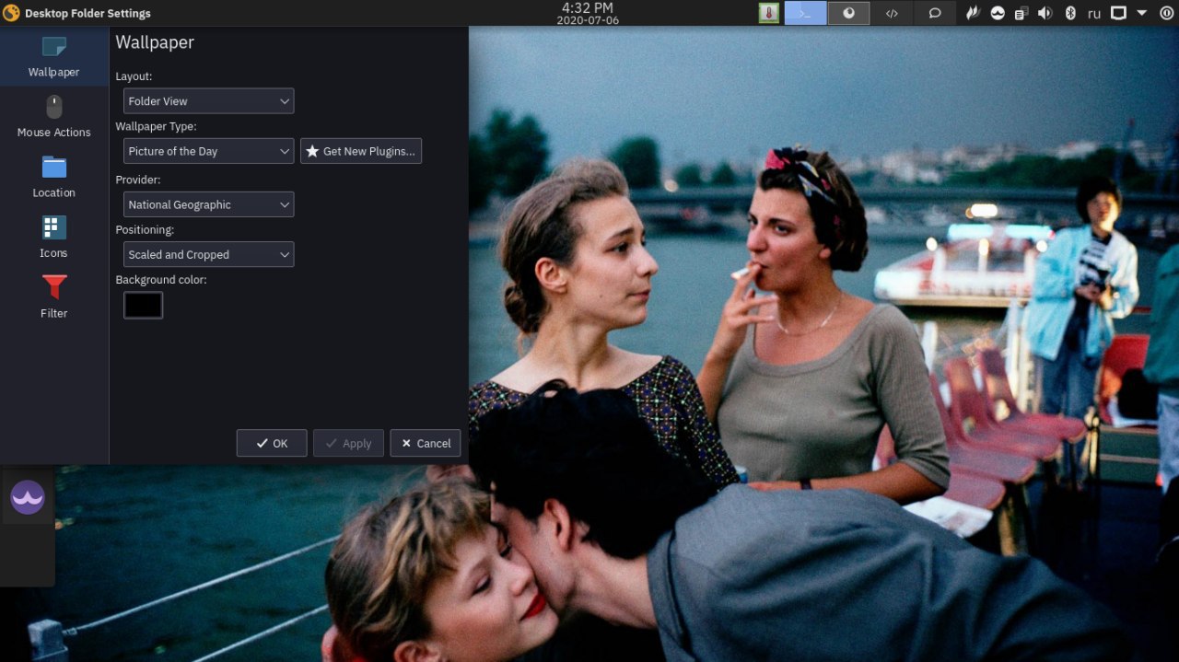Screen dimensions: 1179x662
Task: Open the Filter settings page
Action: pyautogui.click(x=53, y=297)
